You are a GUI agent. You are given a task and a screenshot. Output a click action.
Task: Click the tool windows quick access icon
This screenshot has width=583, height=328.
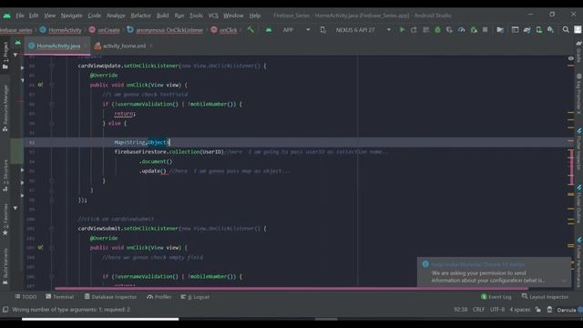point(5,310)
